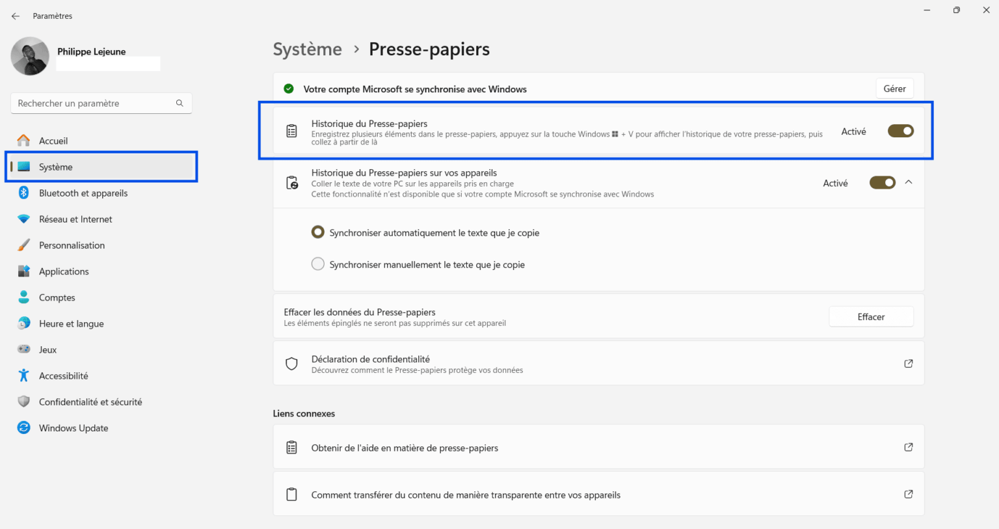Click Votre compte Microsoft se synchronise text
The image size is (999, 529).
click(x=415, y=89)
